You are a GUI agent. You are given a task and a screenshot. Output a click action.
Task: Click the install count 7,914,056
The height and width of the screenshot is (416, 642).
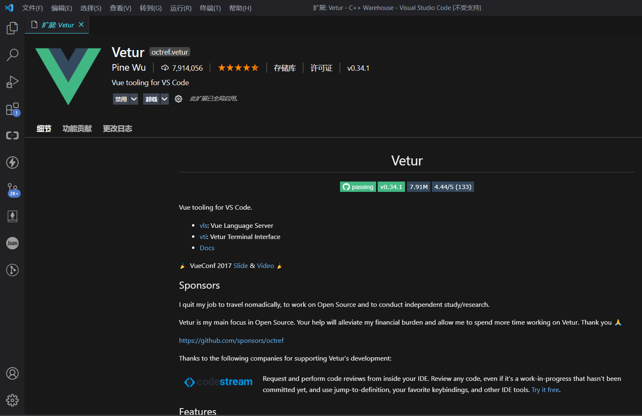click(x=182, y=68)
